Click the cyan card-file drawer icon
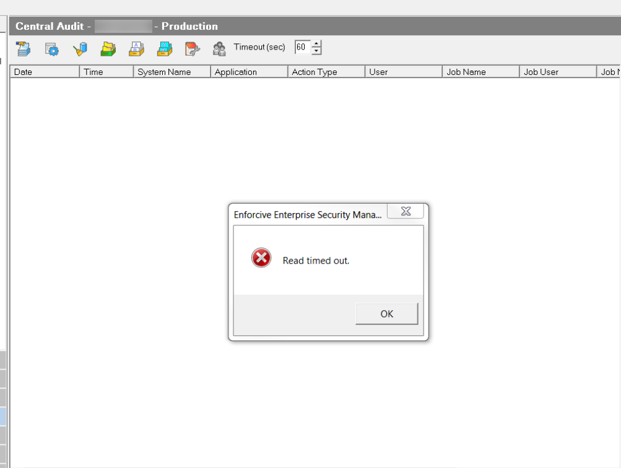The height and width of the screenshot is (468, 621). 164,49
